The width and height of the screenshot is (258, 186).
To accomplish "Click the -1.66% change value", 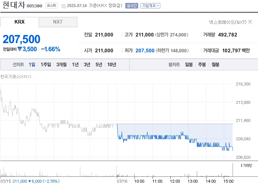I will pyautogui.click(x=50, y=49).
